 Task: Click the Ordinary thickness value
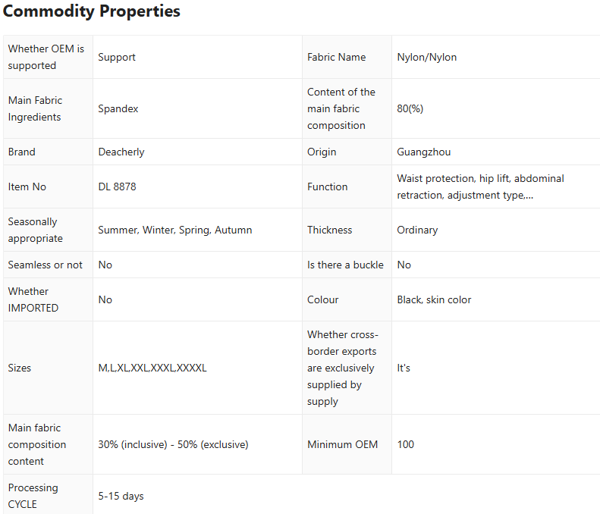click(417, 230)
